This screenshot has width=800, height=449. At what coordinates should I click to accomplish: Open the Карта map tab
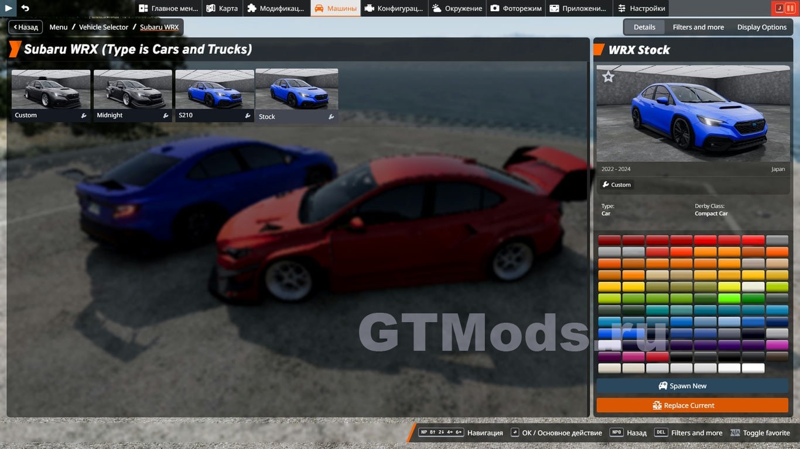click(222, 8)
